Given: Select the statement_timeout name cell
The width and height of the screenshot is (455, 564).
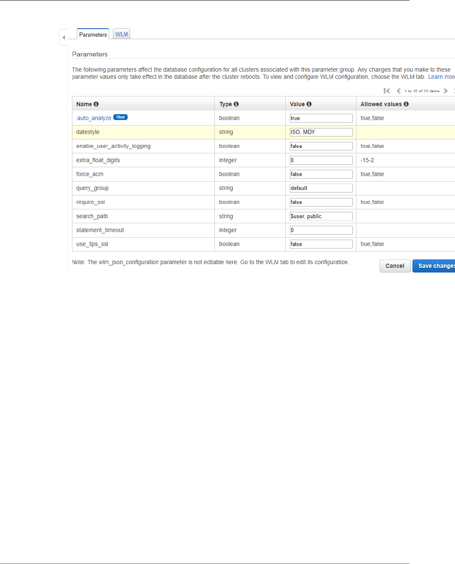Looking at the screenshot, I should pos(143,230).
